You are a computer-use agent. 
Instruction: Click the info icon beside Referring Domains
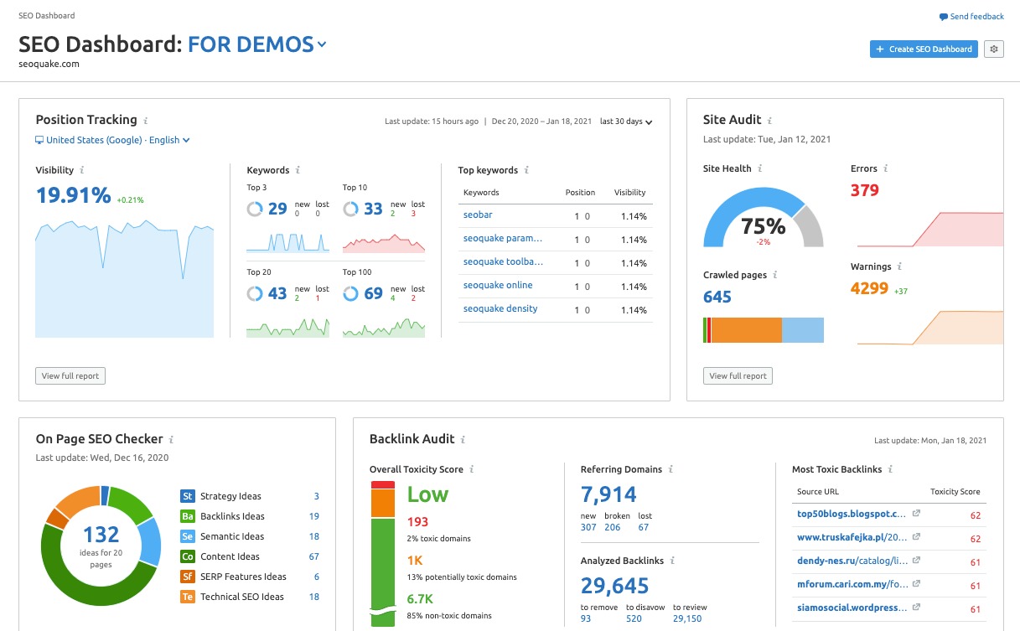[x=671, y=469]
